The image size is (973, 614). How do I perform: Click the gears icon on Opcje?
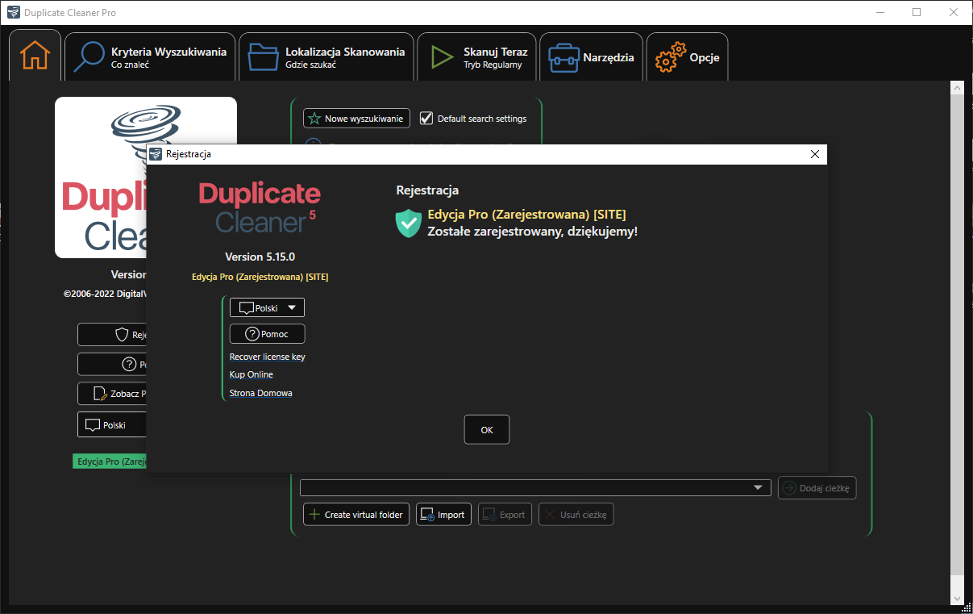[x=670, y=58]
